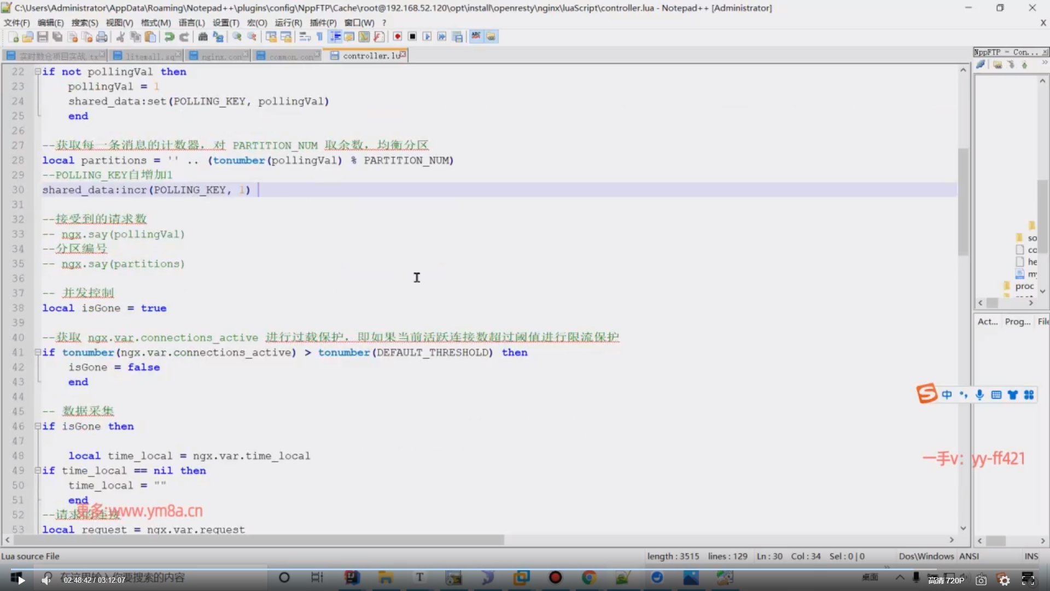This screenshot has width=1050, height=591.
Task: Select the proc folder in NppFTP tree
Action: click(x=1024, y=286)
